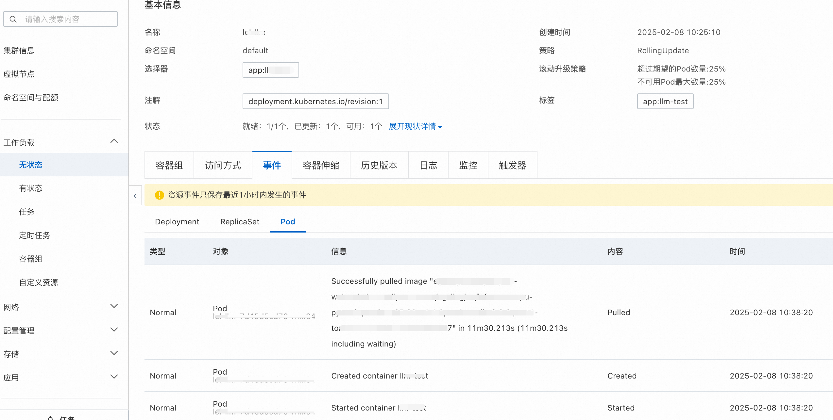Open the 监控 tab
833x420 pixels.
[x=468, y=165]
